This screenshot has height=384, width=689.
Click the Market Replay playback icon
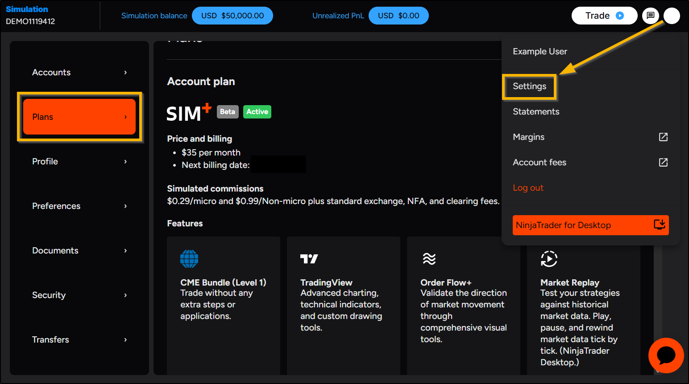point(549,259)
